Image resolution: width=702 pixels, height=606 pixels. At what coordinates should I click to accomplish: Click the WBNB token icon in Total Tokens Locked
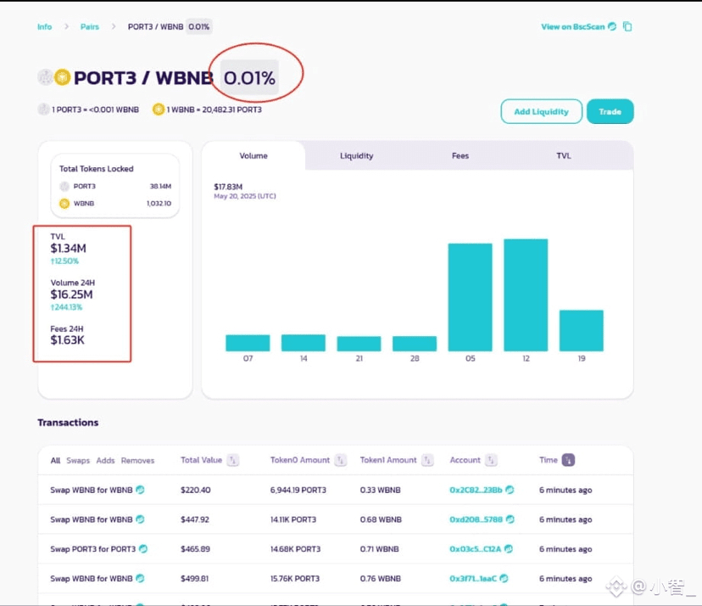[x=64, y=204]
